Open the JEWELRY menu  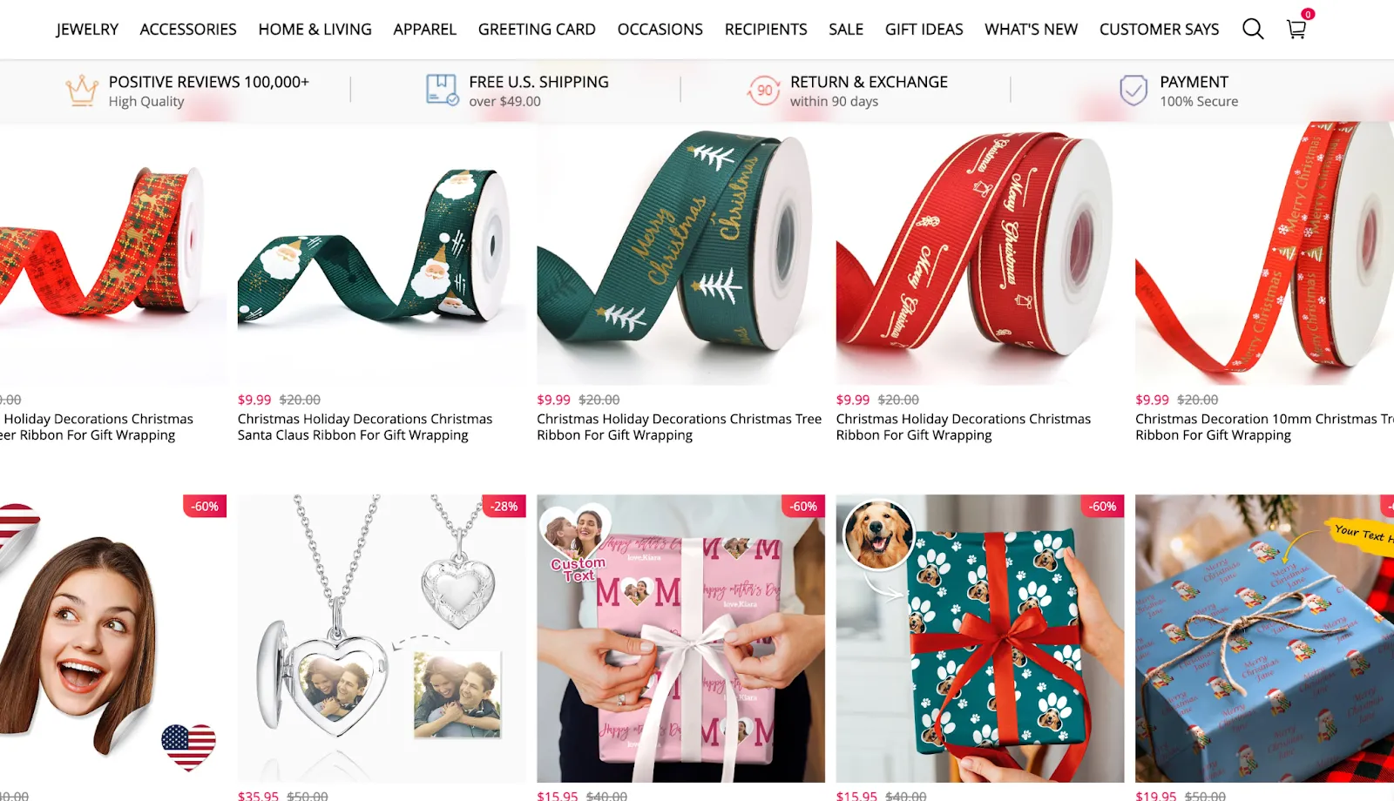tap(87, 29)
